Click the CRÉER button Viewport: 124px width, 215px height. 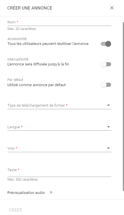(15, 210)
